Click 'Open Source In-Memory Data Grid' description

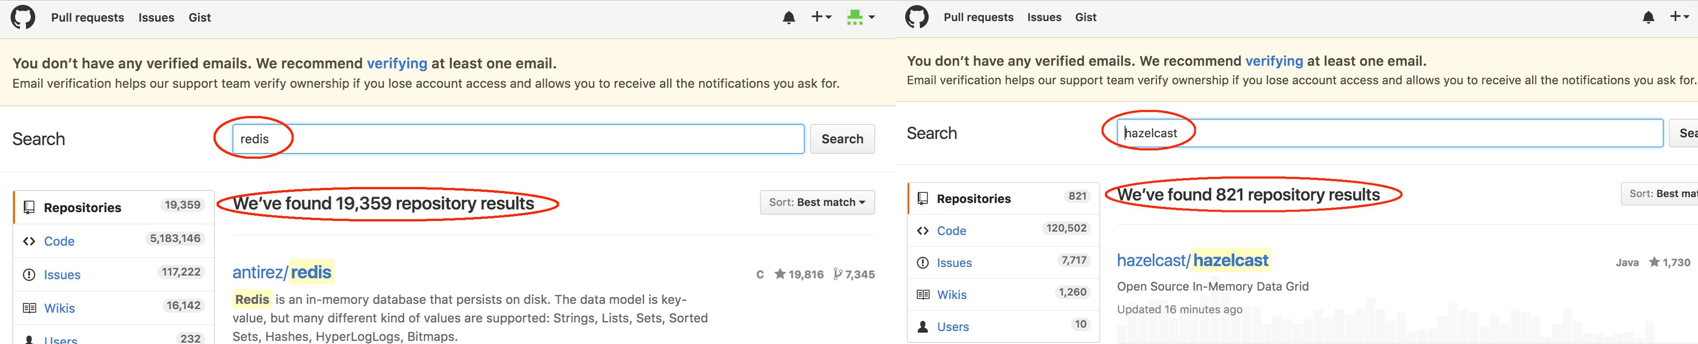click(x=1213, y=286)
